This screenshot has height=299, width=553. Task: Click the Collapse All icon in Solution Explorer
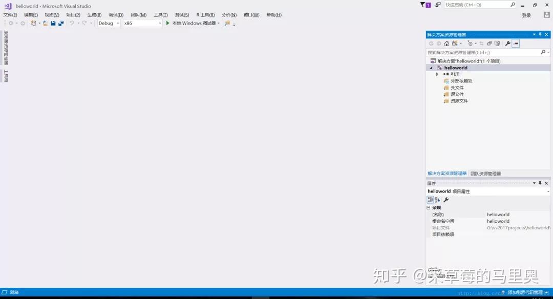pyautogui.click(x=481, y=44)
